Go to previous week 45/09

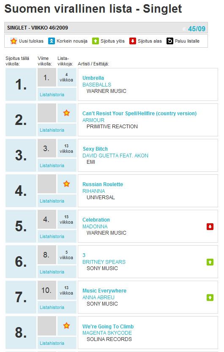(x=197, y=29)
